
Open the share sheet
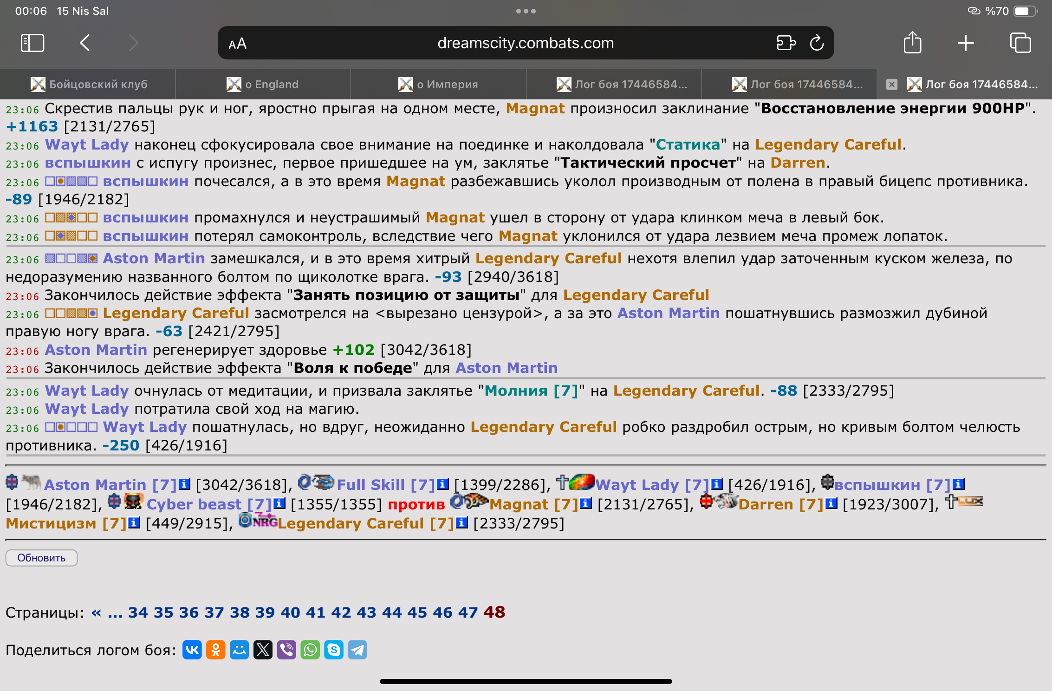912,43
